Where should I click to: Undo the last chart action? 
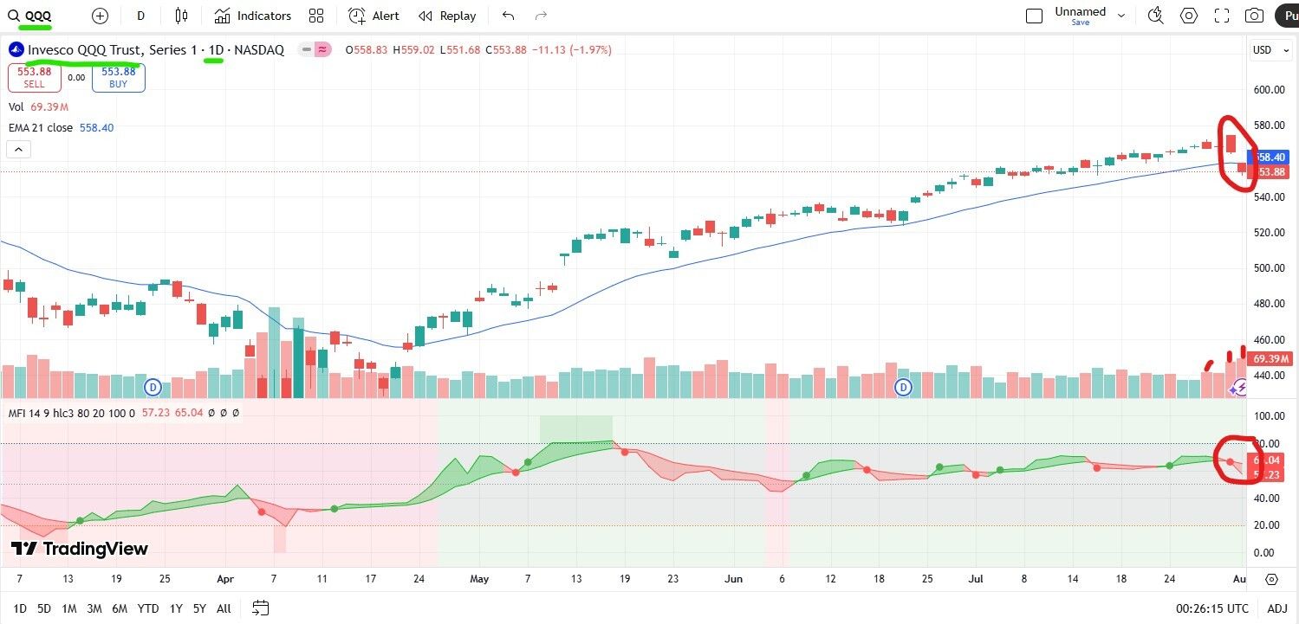pyautogui.click(x=509, y=16)
